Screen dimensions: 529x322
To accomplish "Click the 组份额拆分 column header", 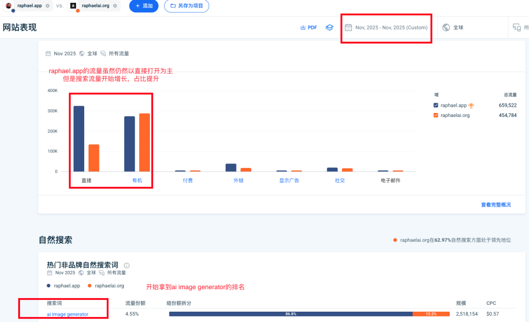I will coord(179,303).
